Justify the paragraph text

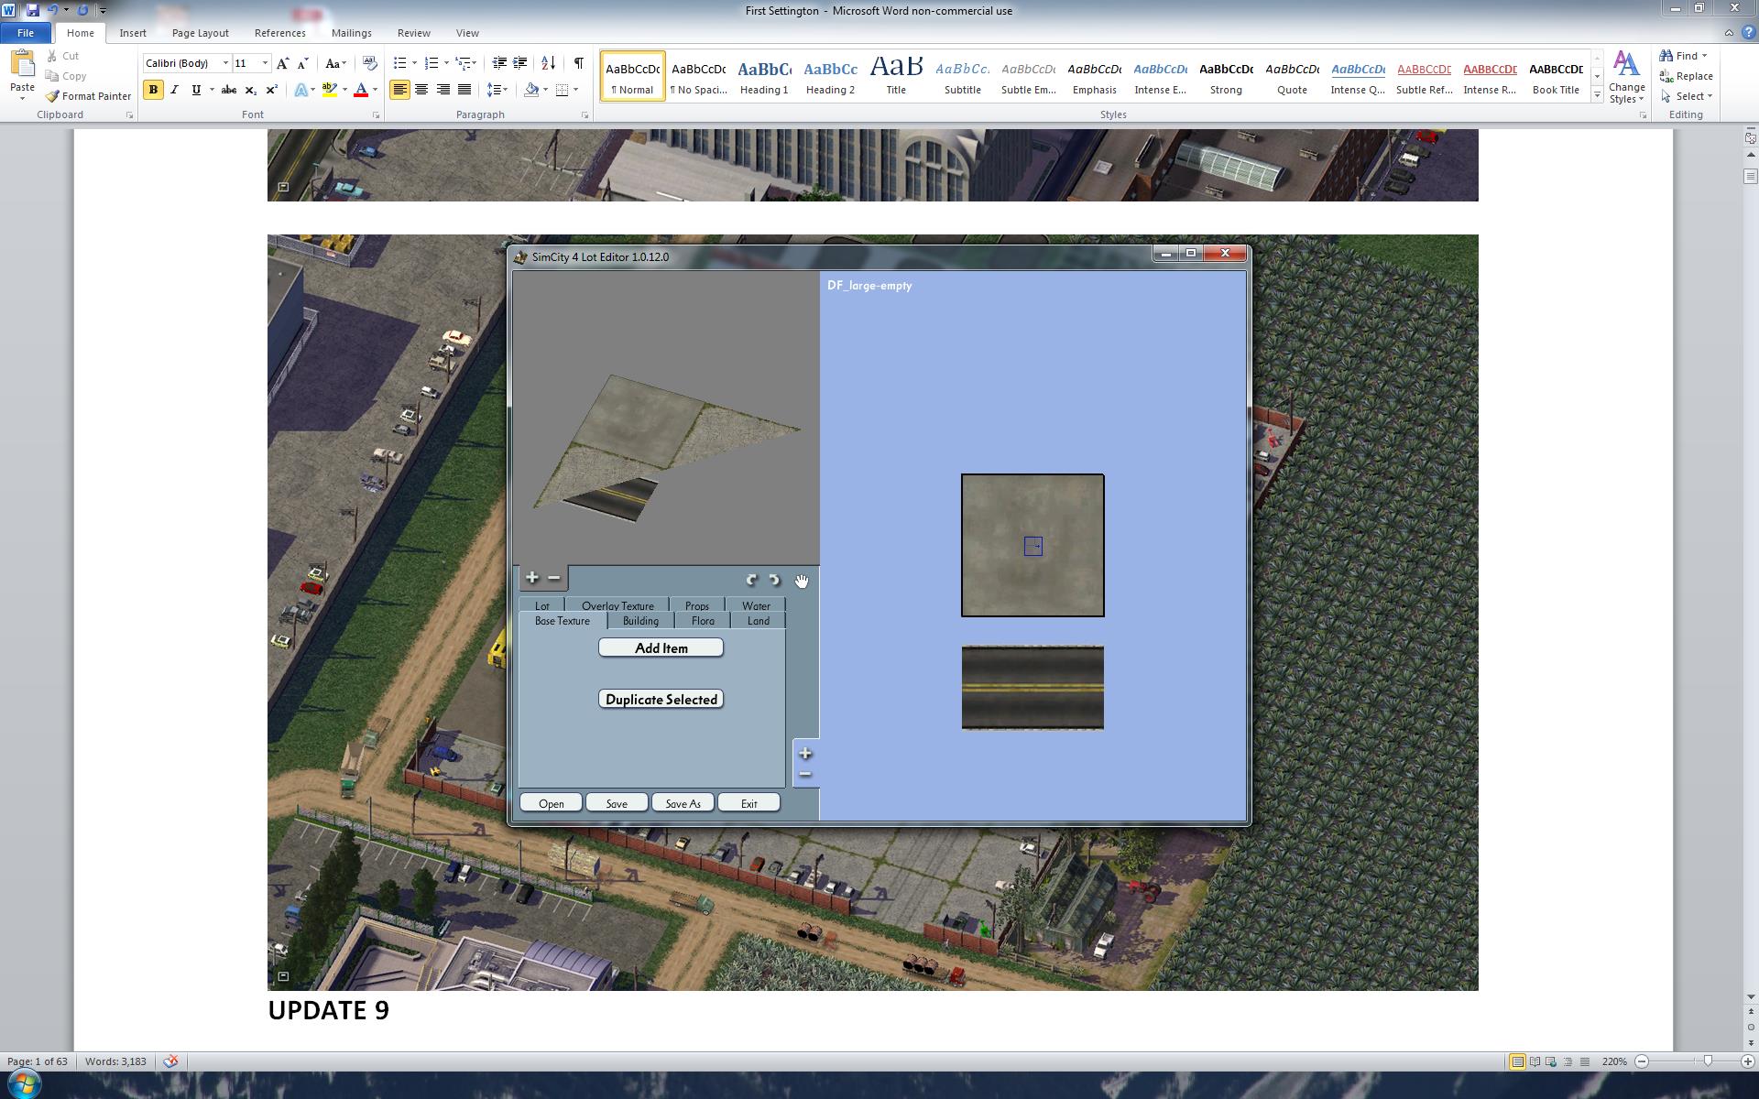464,90
